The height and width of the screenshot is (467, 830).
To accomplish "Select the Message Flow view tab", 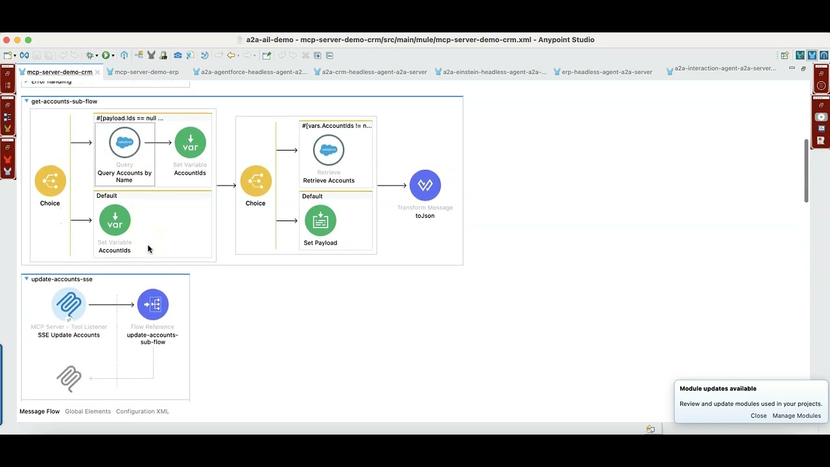I will click(40, 411).
